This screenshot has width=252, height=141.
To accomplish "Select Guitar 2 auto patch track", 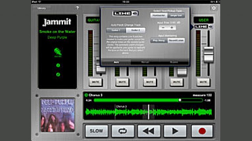I will coord(135,30).
